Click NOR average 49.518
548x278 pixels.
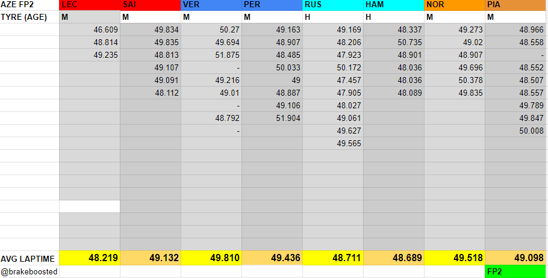click(455, 258)
